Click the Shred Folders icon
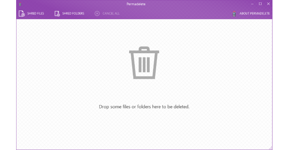This screenshot has height=150, width=289. coord(57,13)
